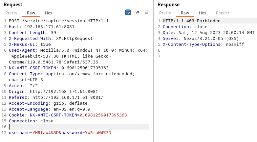Toggle line wrap icon in Request panel
Screen dimensions: 257x142
click(128, 12)
